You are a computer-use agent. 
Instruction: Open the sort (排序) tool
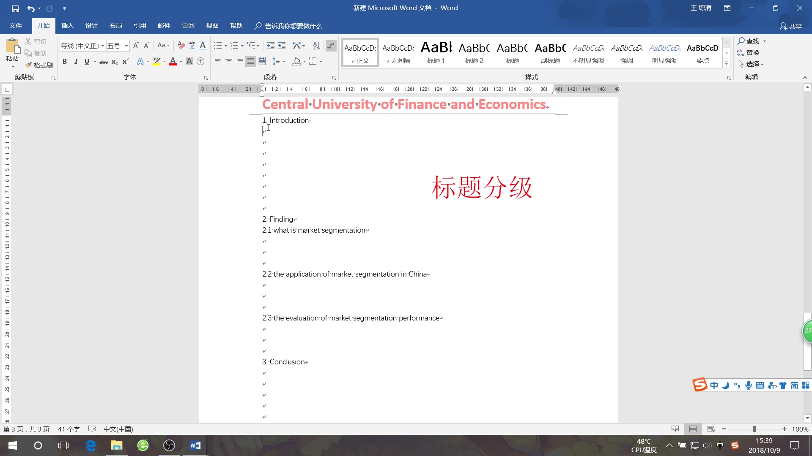tap(316, 45)
